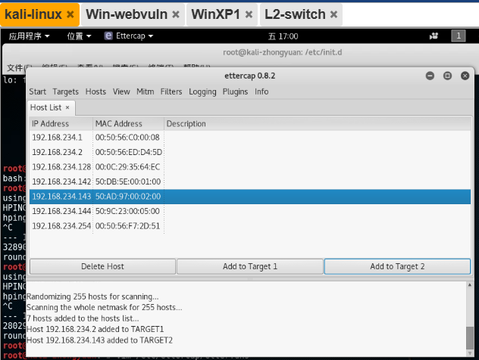
Task: Open the Start menu in ettercap
Action: tap(38, 92)
